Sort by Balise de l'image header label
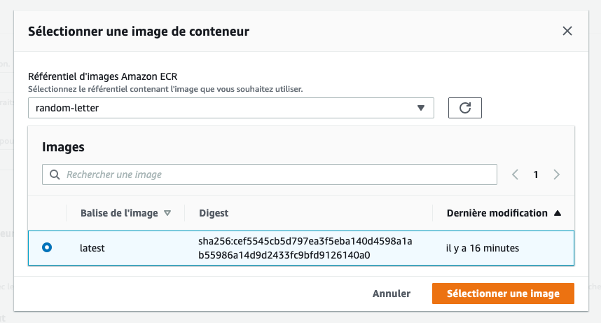The image size is (601, 323). pos(120,213)
